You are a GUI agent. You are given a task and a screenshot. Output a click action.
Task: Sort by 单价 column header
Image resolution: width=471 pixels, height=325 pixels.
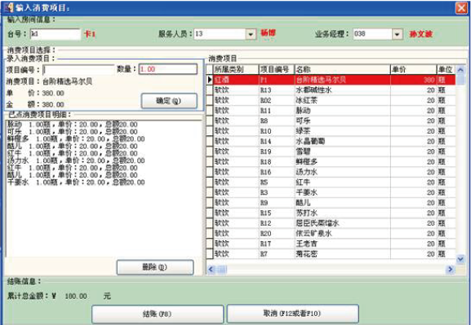(x=413, y=69)
